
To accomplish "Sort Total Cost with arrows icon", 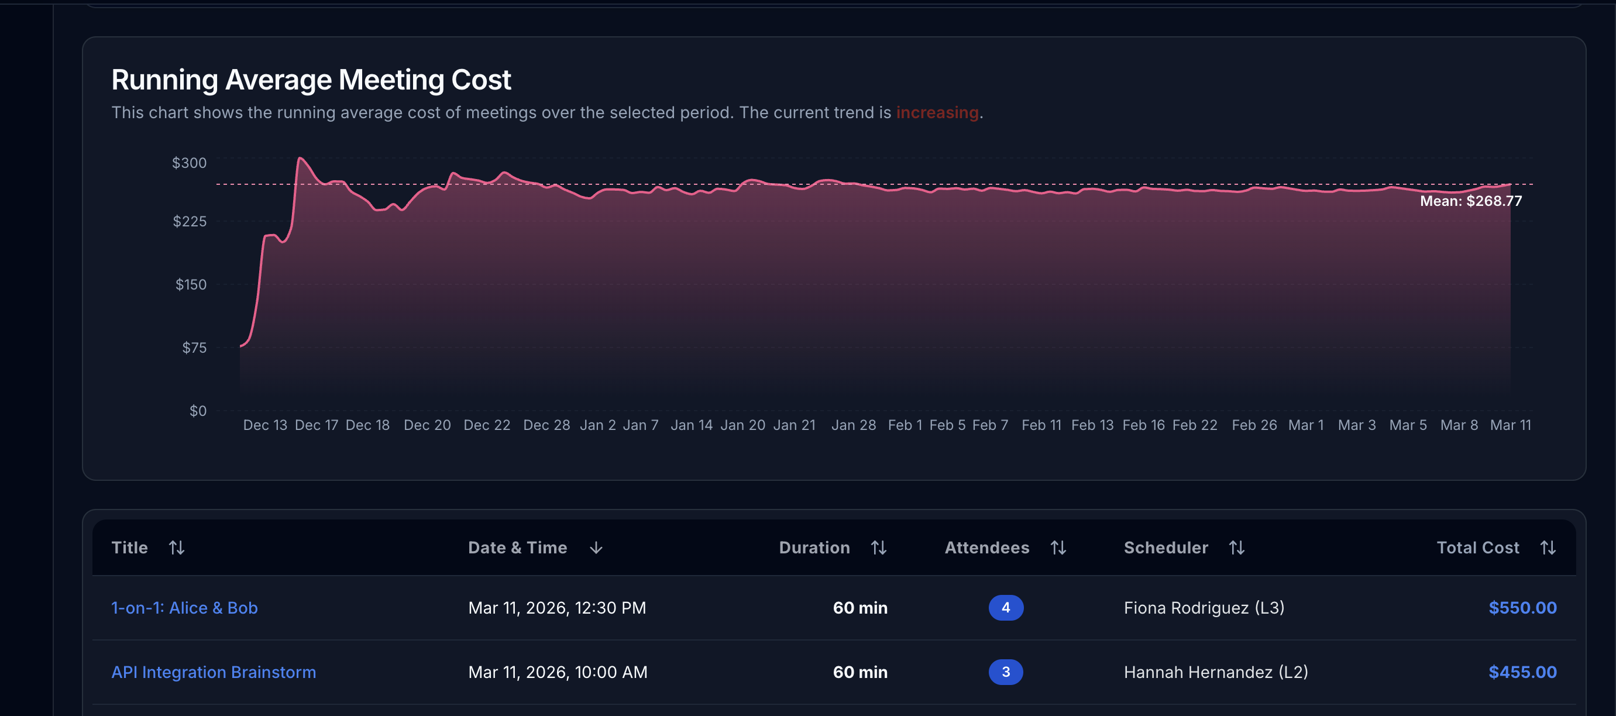I will 1548,548.
